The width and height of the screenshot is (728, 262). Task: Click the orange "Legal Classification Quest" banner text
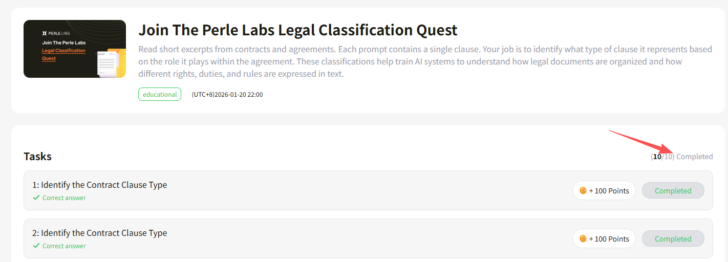(63, 54)
